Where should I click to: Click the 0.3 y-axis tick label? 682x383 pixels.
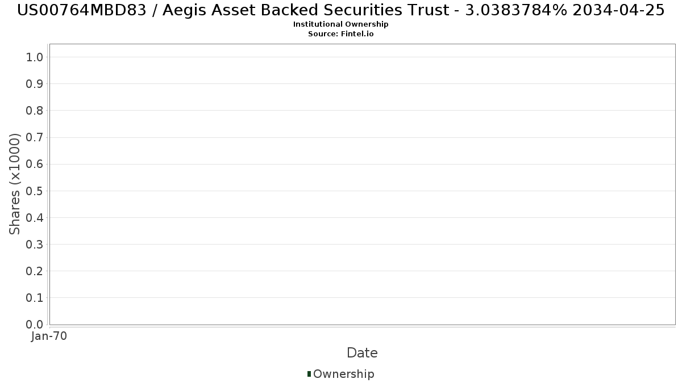click(35, 244)
